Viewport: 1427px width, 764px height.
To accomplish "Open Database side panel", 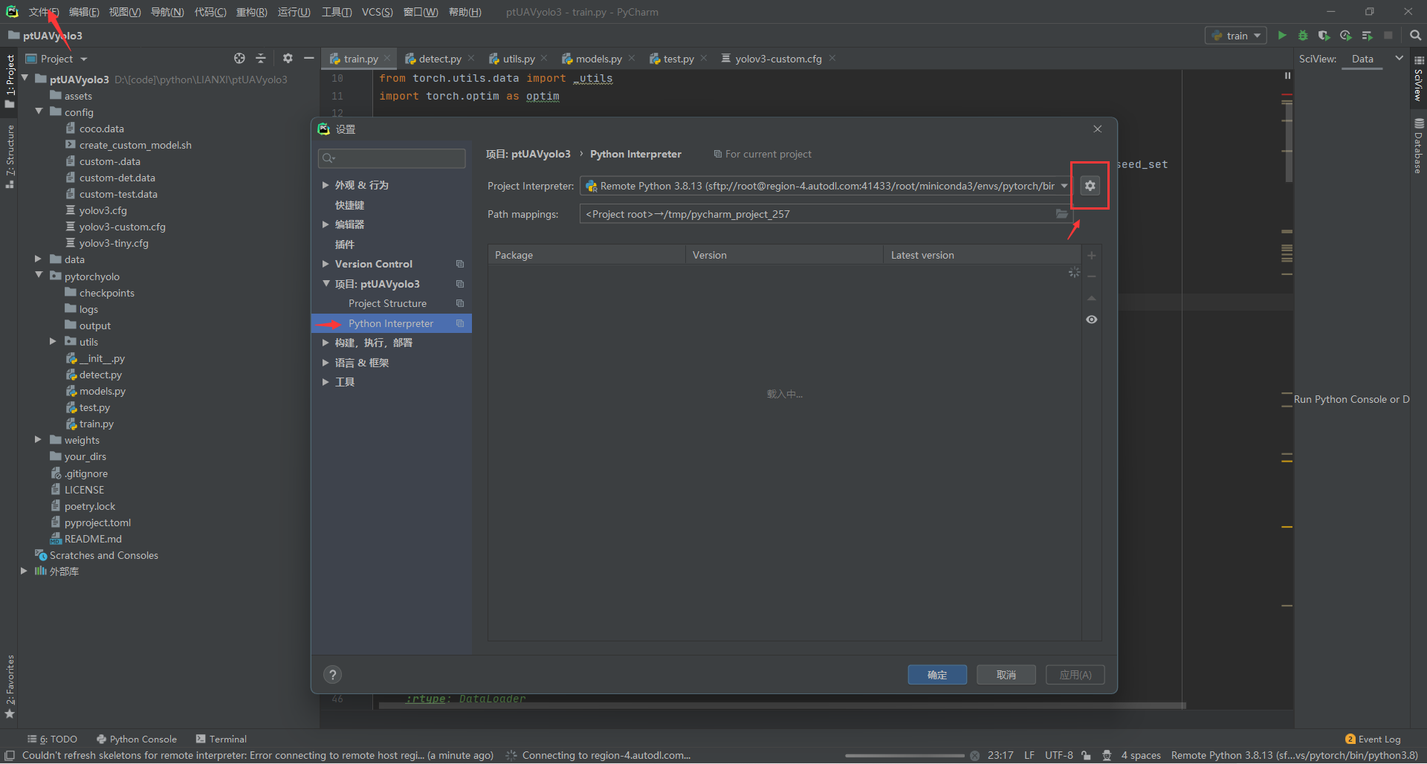I will (x=1419, y=146).
